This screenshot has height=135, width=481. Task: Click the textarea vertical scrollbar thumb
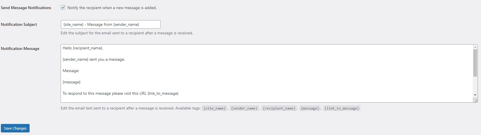(x=475, y=63)
